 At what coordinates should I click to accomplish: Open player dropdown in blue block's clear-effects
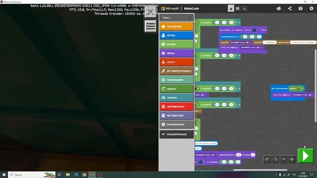tap(303, 94)
